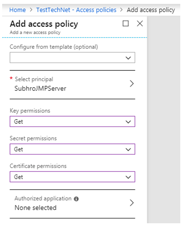The height and width of the screenshot is (228, 185).
Task: Click the maximize blade square icon
Action: tap(126, 23)
